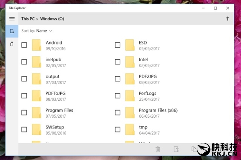Viewport: 241px width, 160px height.
Task: Tick the Program Files (x86) checkbox
Action: [118, 113]
